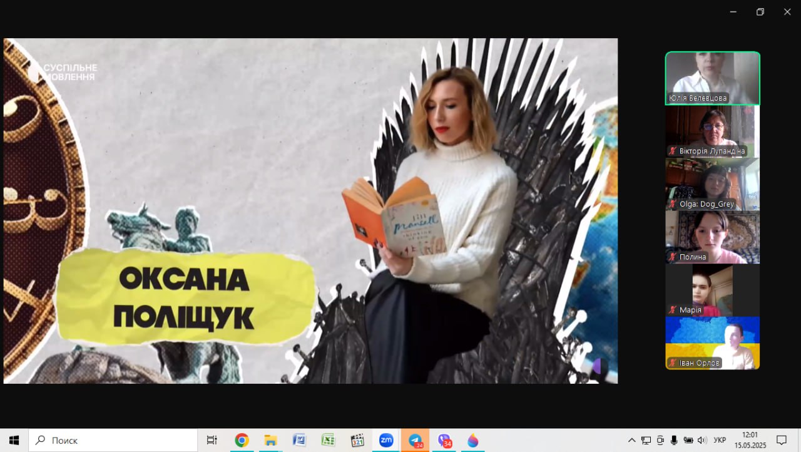Screen dimensions: 801x452
Task: Open the colorful droplet app in the taskbar
Action: pyautogui.click(x=473, y=440)
